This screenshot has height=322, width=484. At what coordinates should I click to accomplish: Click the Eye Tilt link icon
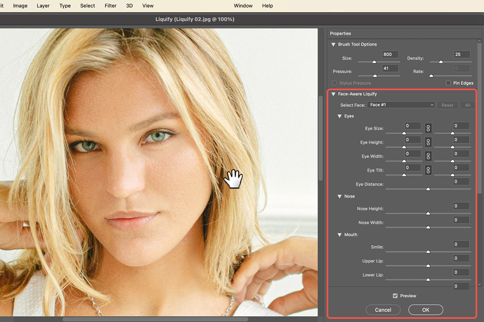point(428,170)
